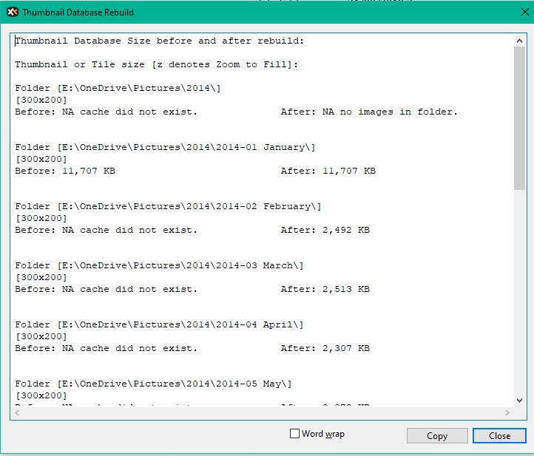This screenshot has width=534, height=456.
Task: Click the vertical scrollbar thumb
Action: [518, 118]
